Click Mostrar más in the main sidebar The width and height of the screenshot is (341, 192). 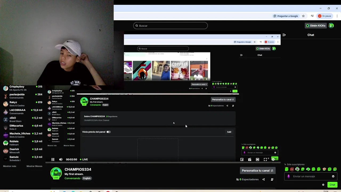pos(10,166)
